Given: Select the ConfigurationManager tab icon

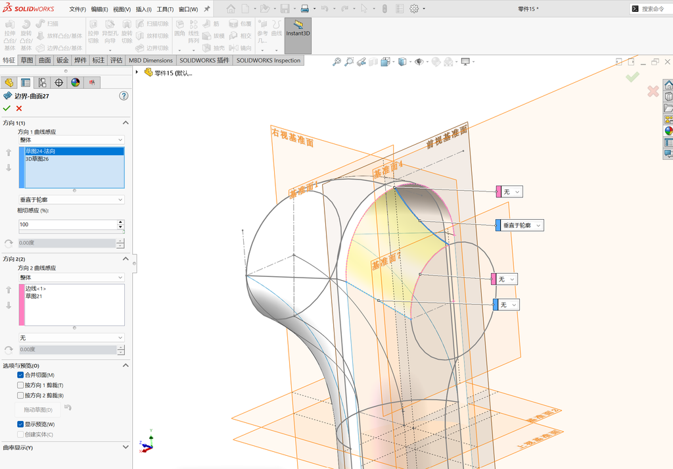Looking at the screenshot, I should pyautogui.click(x=42, y=82).
